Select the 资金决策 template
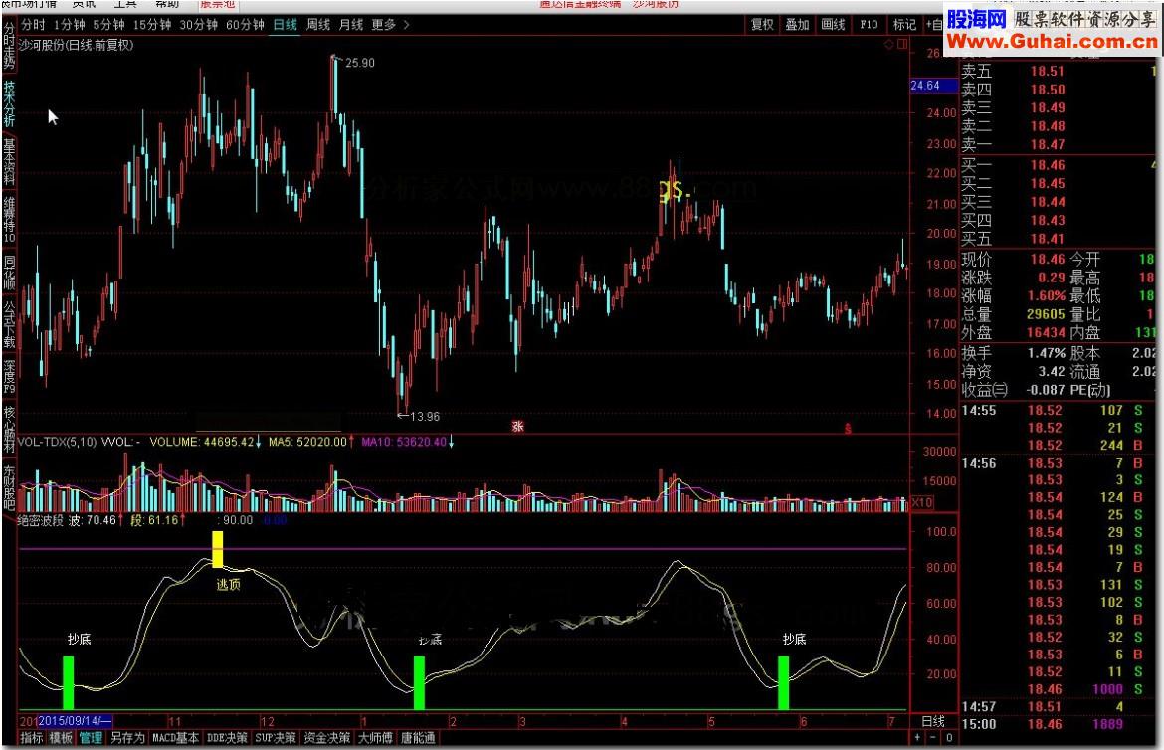The width and height of the screenshot is (1164, 750). click(326, 738)
